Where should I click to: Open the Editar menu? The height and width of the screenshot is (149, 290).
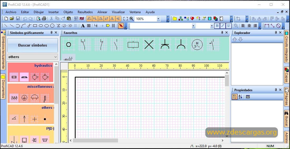pyautogui.click(x=25, y=12)
